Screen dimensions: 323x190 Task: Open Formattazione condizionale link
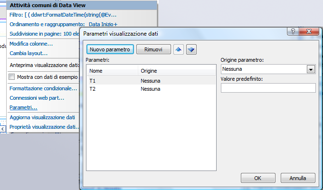point(43,88)
